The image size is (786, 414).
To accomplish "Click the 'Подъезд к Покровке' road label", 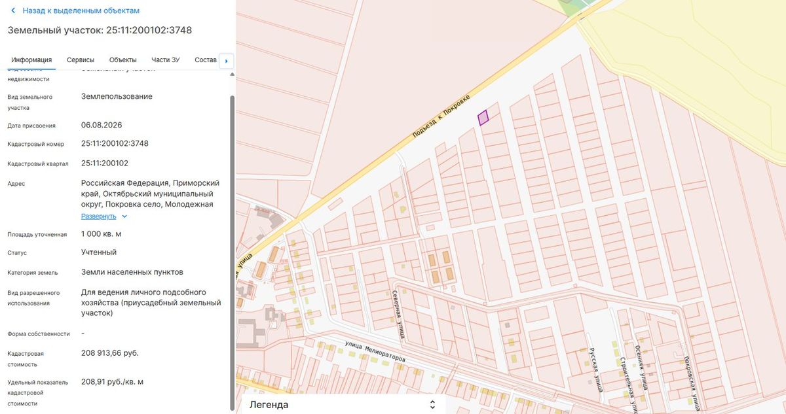I will (443, 117).
